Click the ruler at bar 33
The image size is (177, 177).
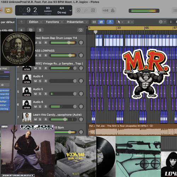tap(119, 28)
